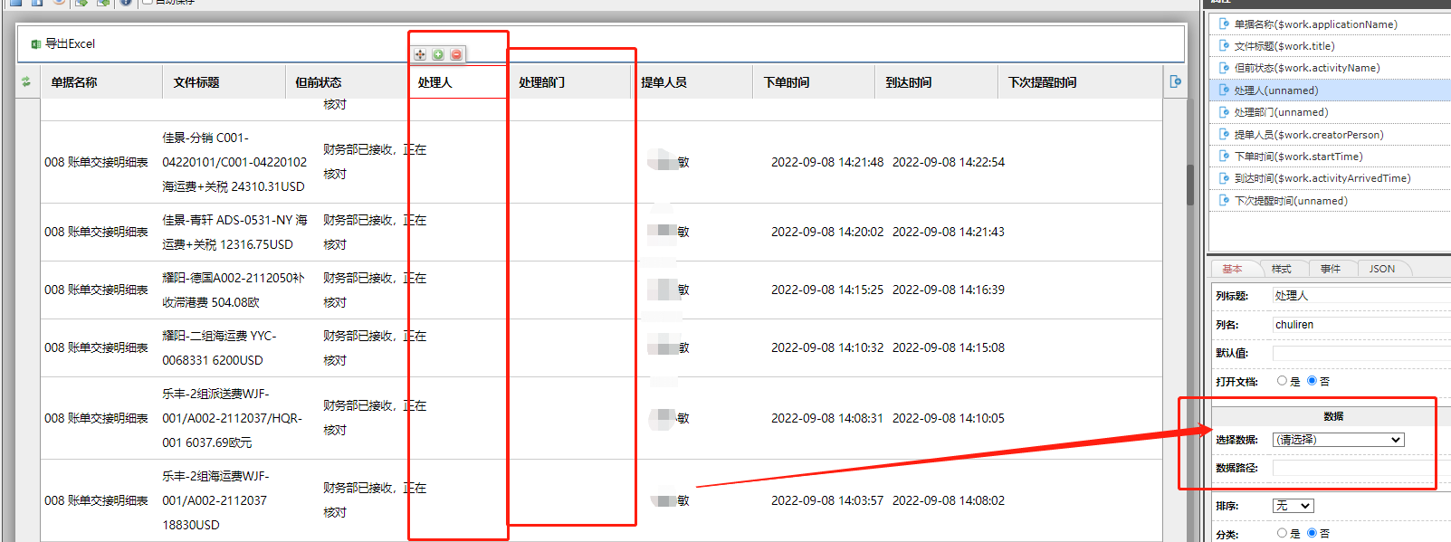Click the 默认值 input field
The image size is (1451, 542).
1361,353
